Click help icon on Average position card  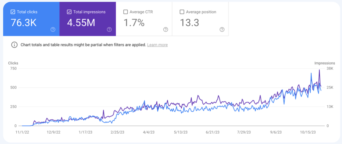point(222,30)
